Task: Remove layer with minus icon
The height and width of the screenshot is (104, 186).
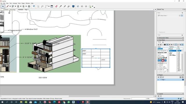Action: pyautogui.click(x=161, y=96)
